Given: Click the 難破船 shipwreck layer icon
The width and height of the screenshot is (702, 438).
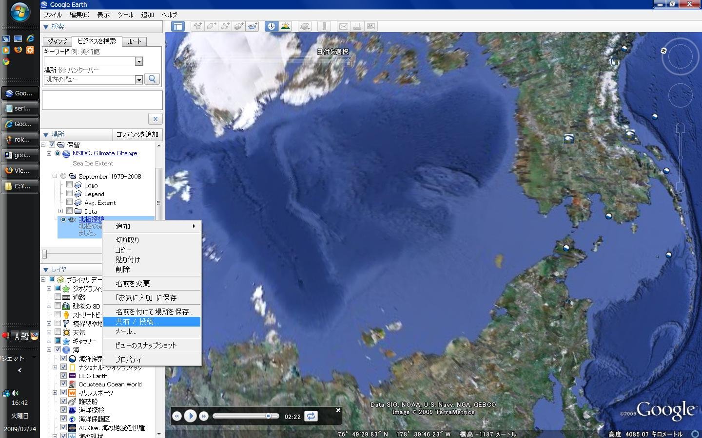Looking at the screenshot, I should (x=72, y=401).
